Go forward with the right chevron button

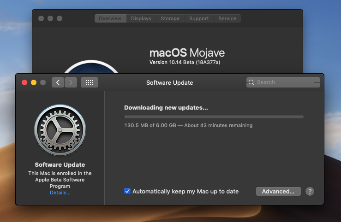(71, 82)
